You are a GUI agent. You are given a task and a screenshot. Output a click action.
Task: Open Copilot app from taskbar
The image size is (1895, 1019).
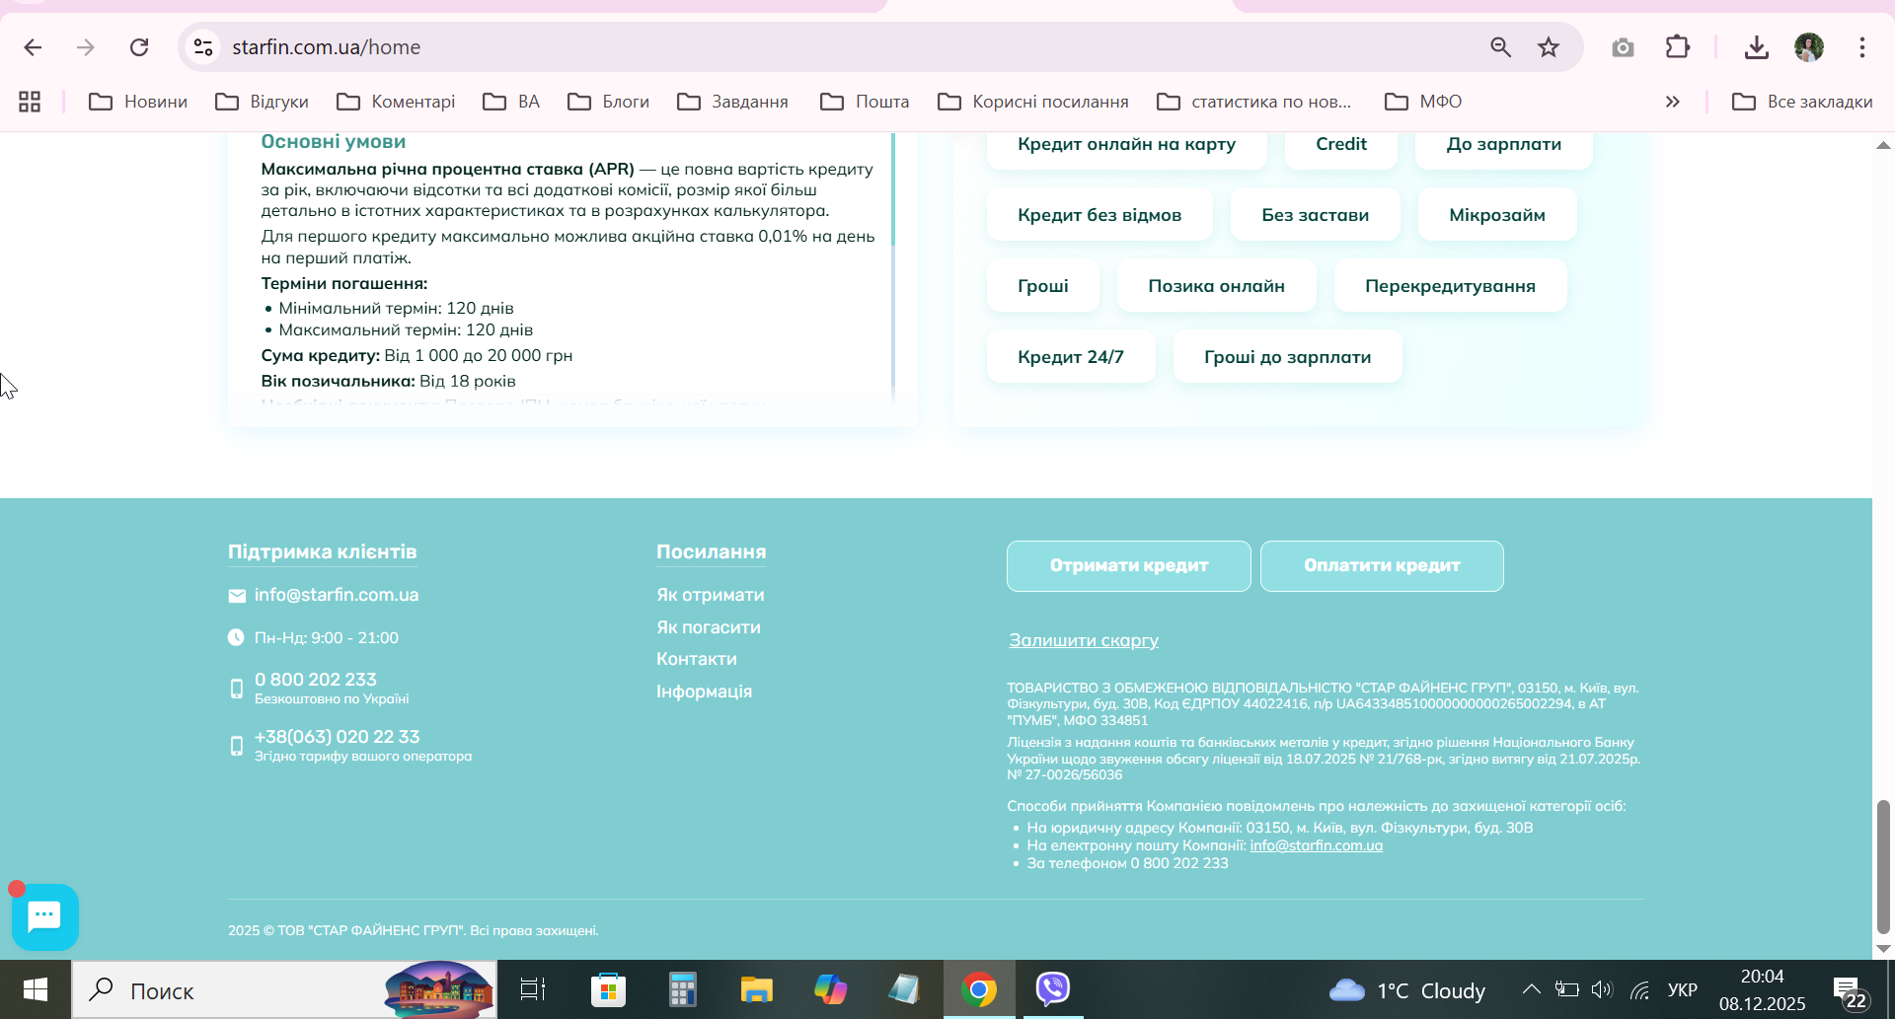(830, 989)
